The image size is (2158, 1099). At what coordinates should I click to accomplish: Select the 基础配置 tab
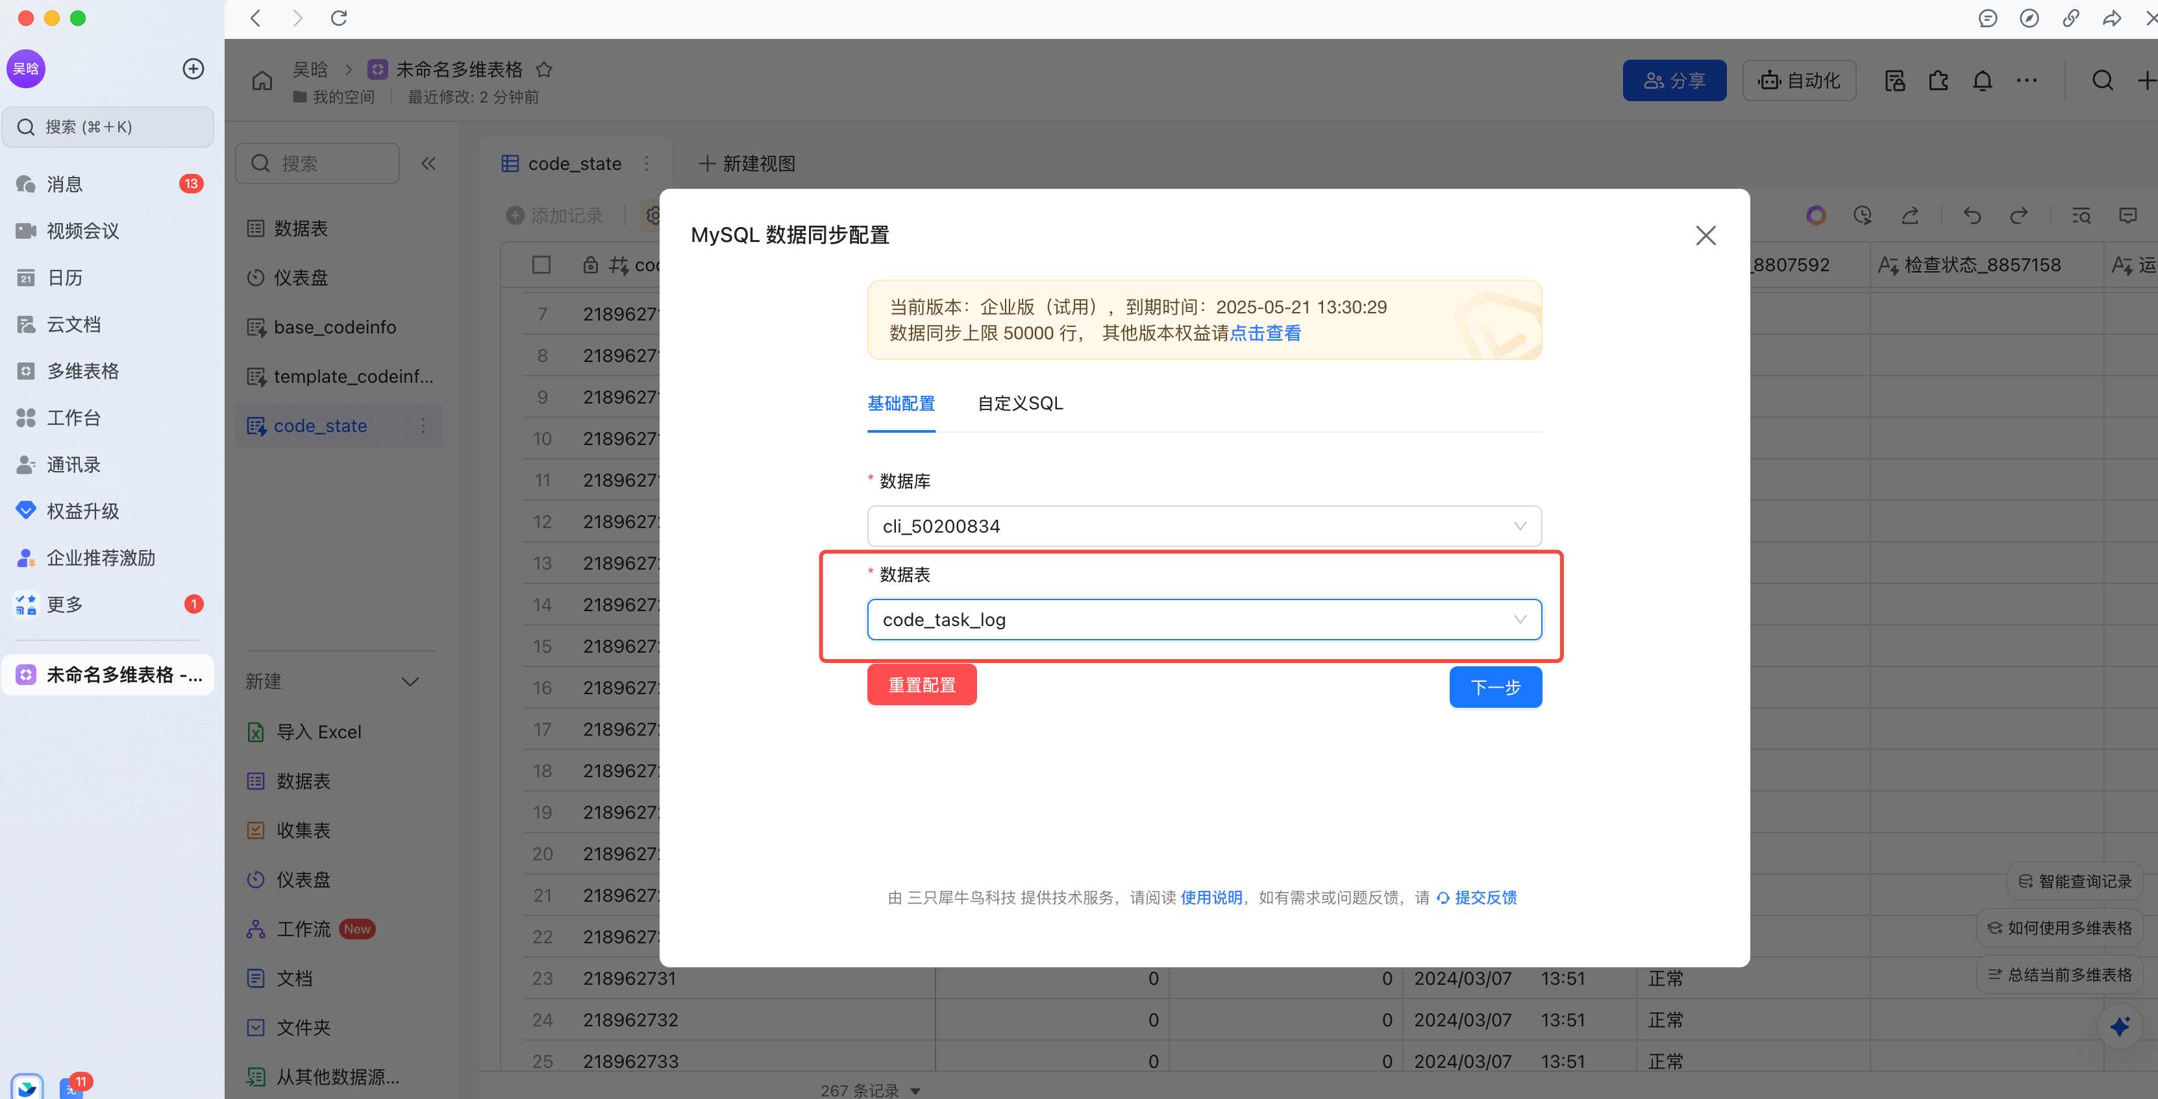tap(900, 404)
